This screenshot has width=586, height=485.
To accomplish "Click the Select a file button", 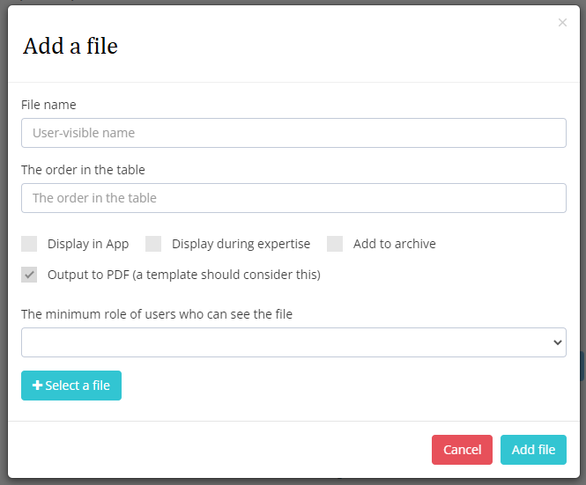I will pos(71,386).
